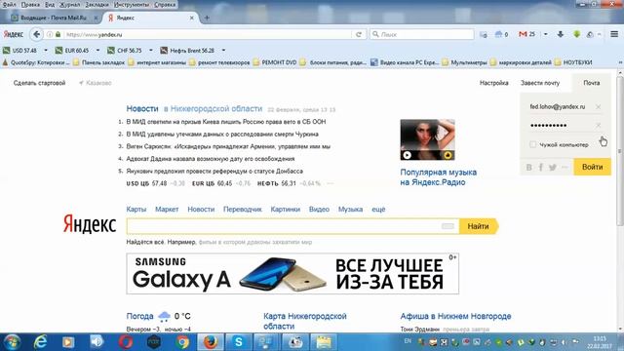Reload the page with the refresh icon
The width and height of the screenshot is (624, 351).
(359, 35)
